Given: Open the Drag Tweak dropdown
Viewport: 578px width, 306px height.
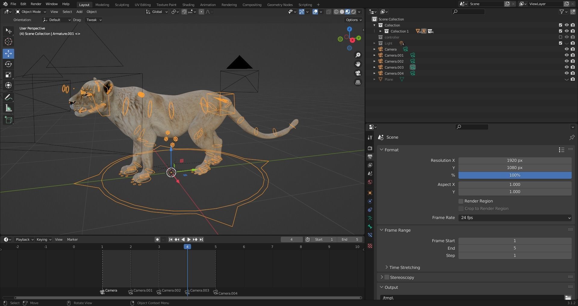Looking at the screenshot, I should tap(94, 20).
